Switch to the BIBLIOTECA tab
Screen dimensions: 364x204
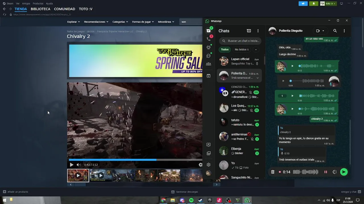coord(40,9)
